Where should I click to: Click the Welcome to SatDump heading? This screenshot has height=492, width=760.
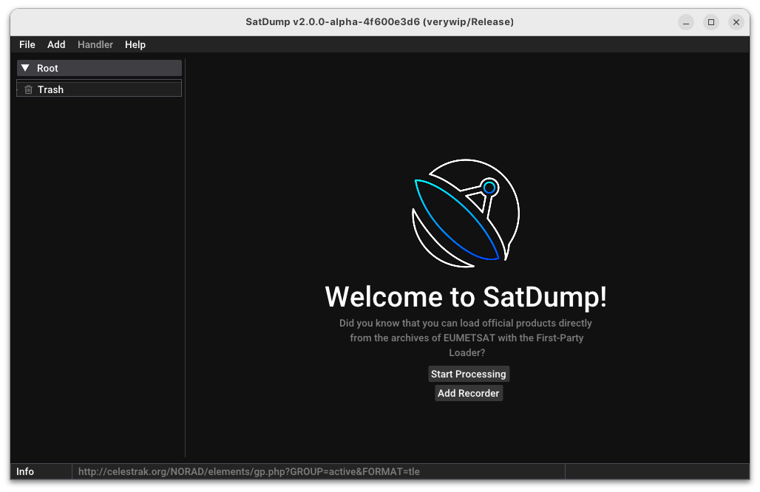(466, 297)
